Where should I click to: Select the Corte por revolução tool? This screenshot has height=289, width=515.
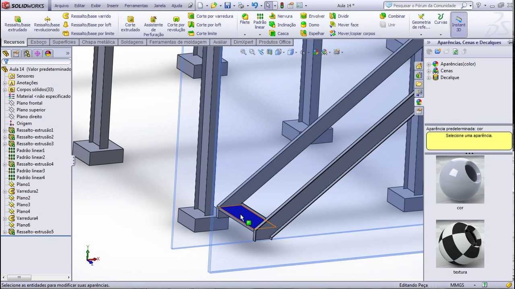(x=176, y=24)
